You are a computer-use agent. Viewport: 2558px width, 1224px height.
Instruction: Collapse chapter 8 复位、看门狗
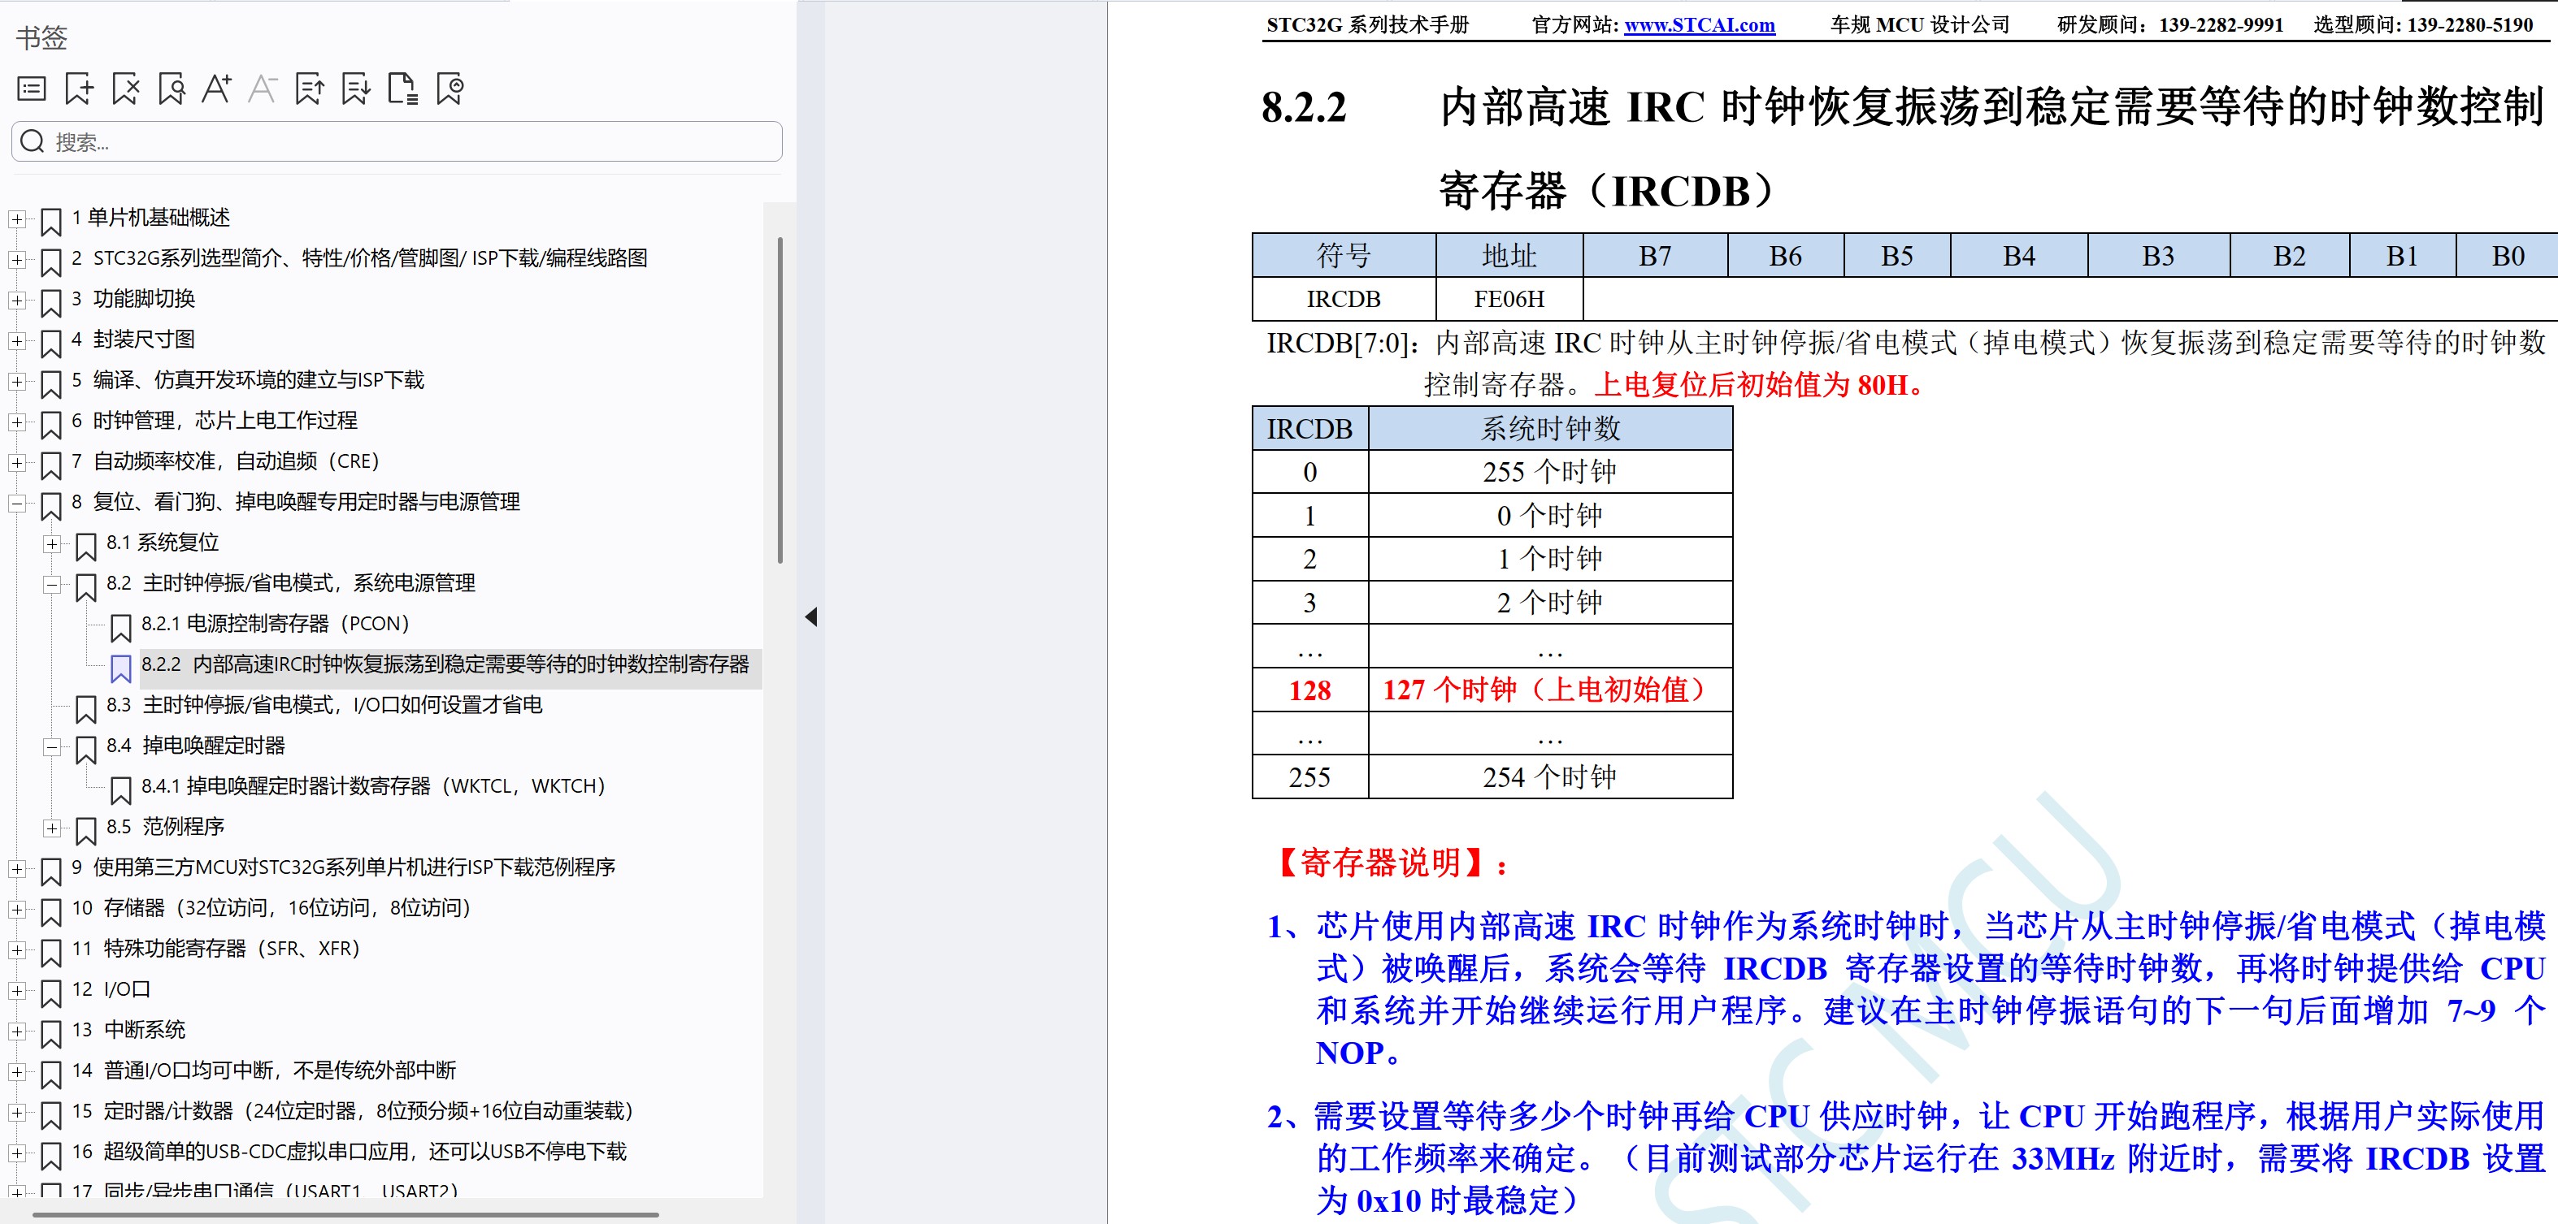click(17, 503)
